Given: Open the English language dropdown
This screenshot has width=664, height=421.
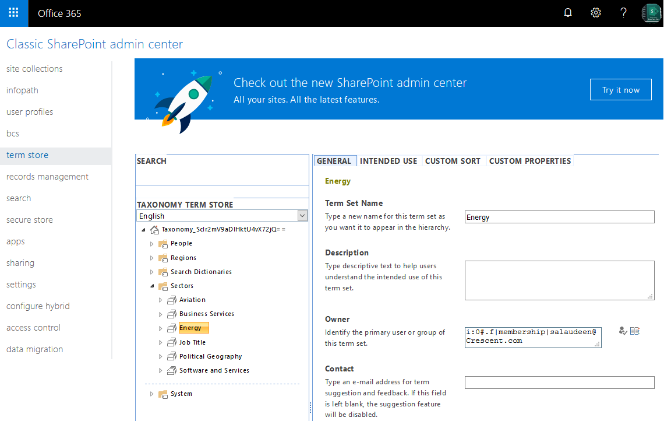Looking at the screenshot, I should point(222,216).
